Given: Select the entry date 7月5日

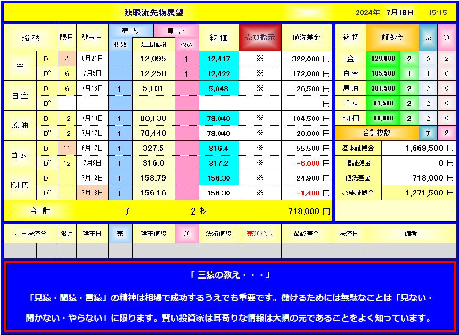Looking at the screenshot, I should coord(92,74).
